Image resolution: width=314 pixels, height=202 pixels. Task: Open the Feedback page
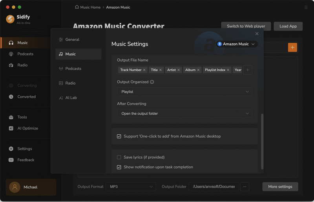[x=26, y=160]
